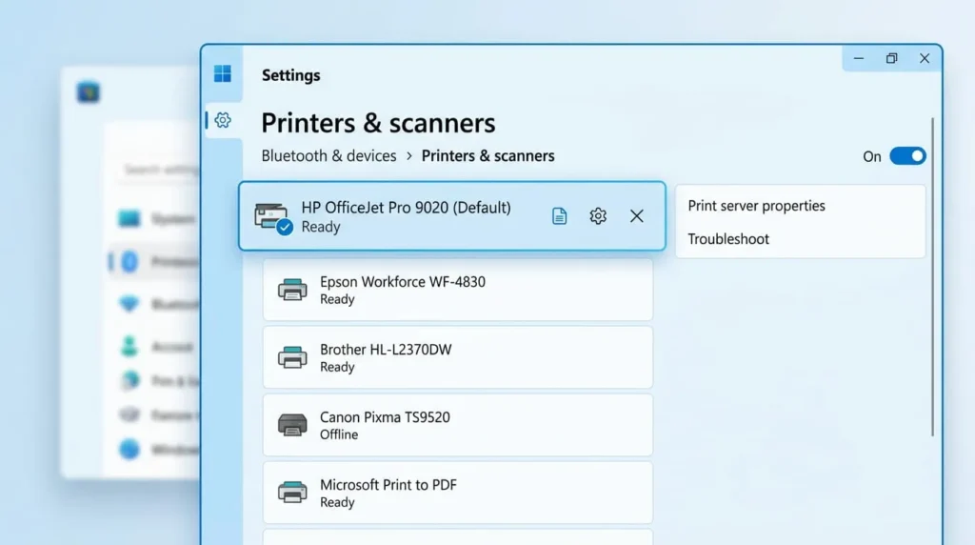
Task: Open the Troubleshoot option
Action: click(x=728, y=239)
